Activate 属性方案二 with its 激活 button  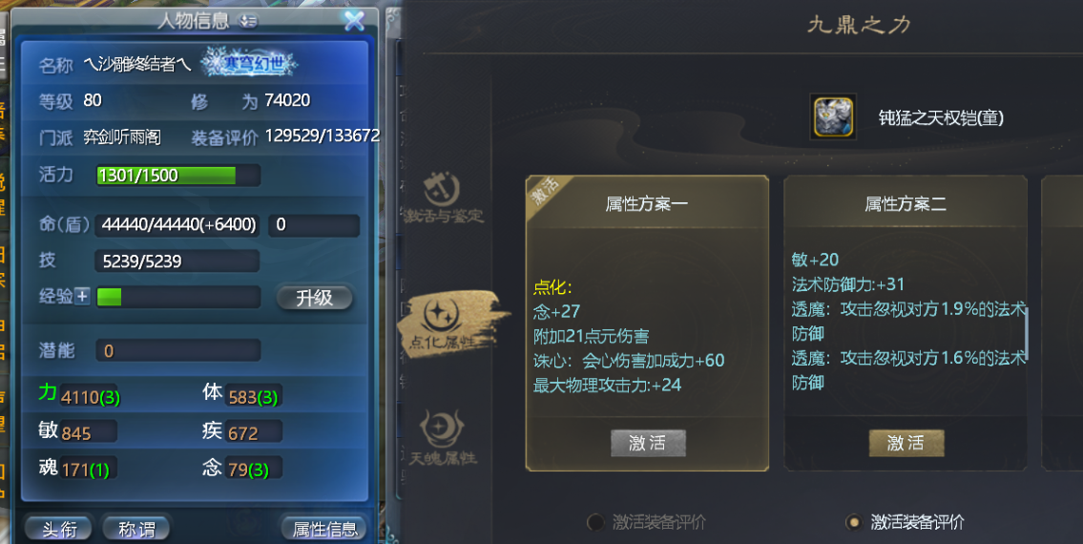point(906,443)
